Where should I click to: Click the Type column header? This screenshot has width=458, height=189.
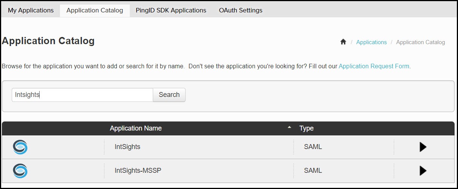coord(306,128)
